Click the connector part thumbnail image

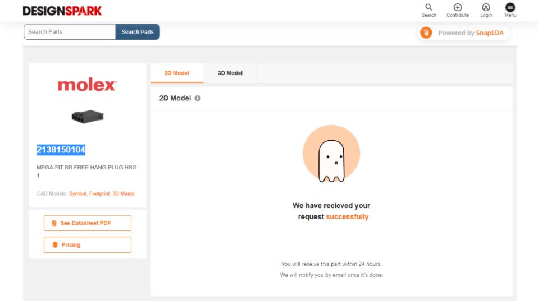point(88,117)
